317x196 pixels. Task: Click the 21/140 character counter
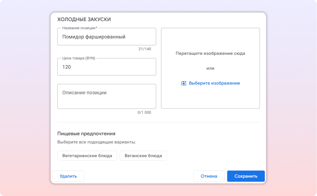click(145, 49)
